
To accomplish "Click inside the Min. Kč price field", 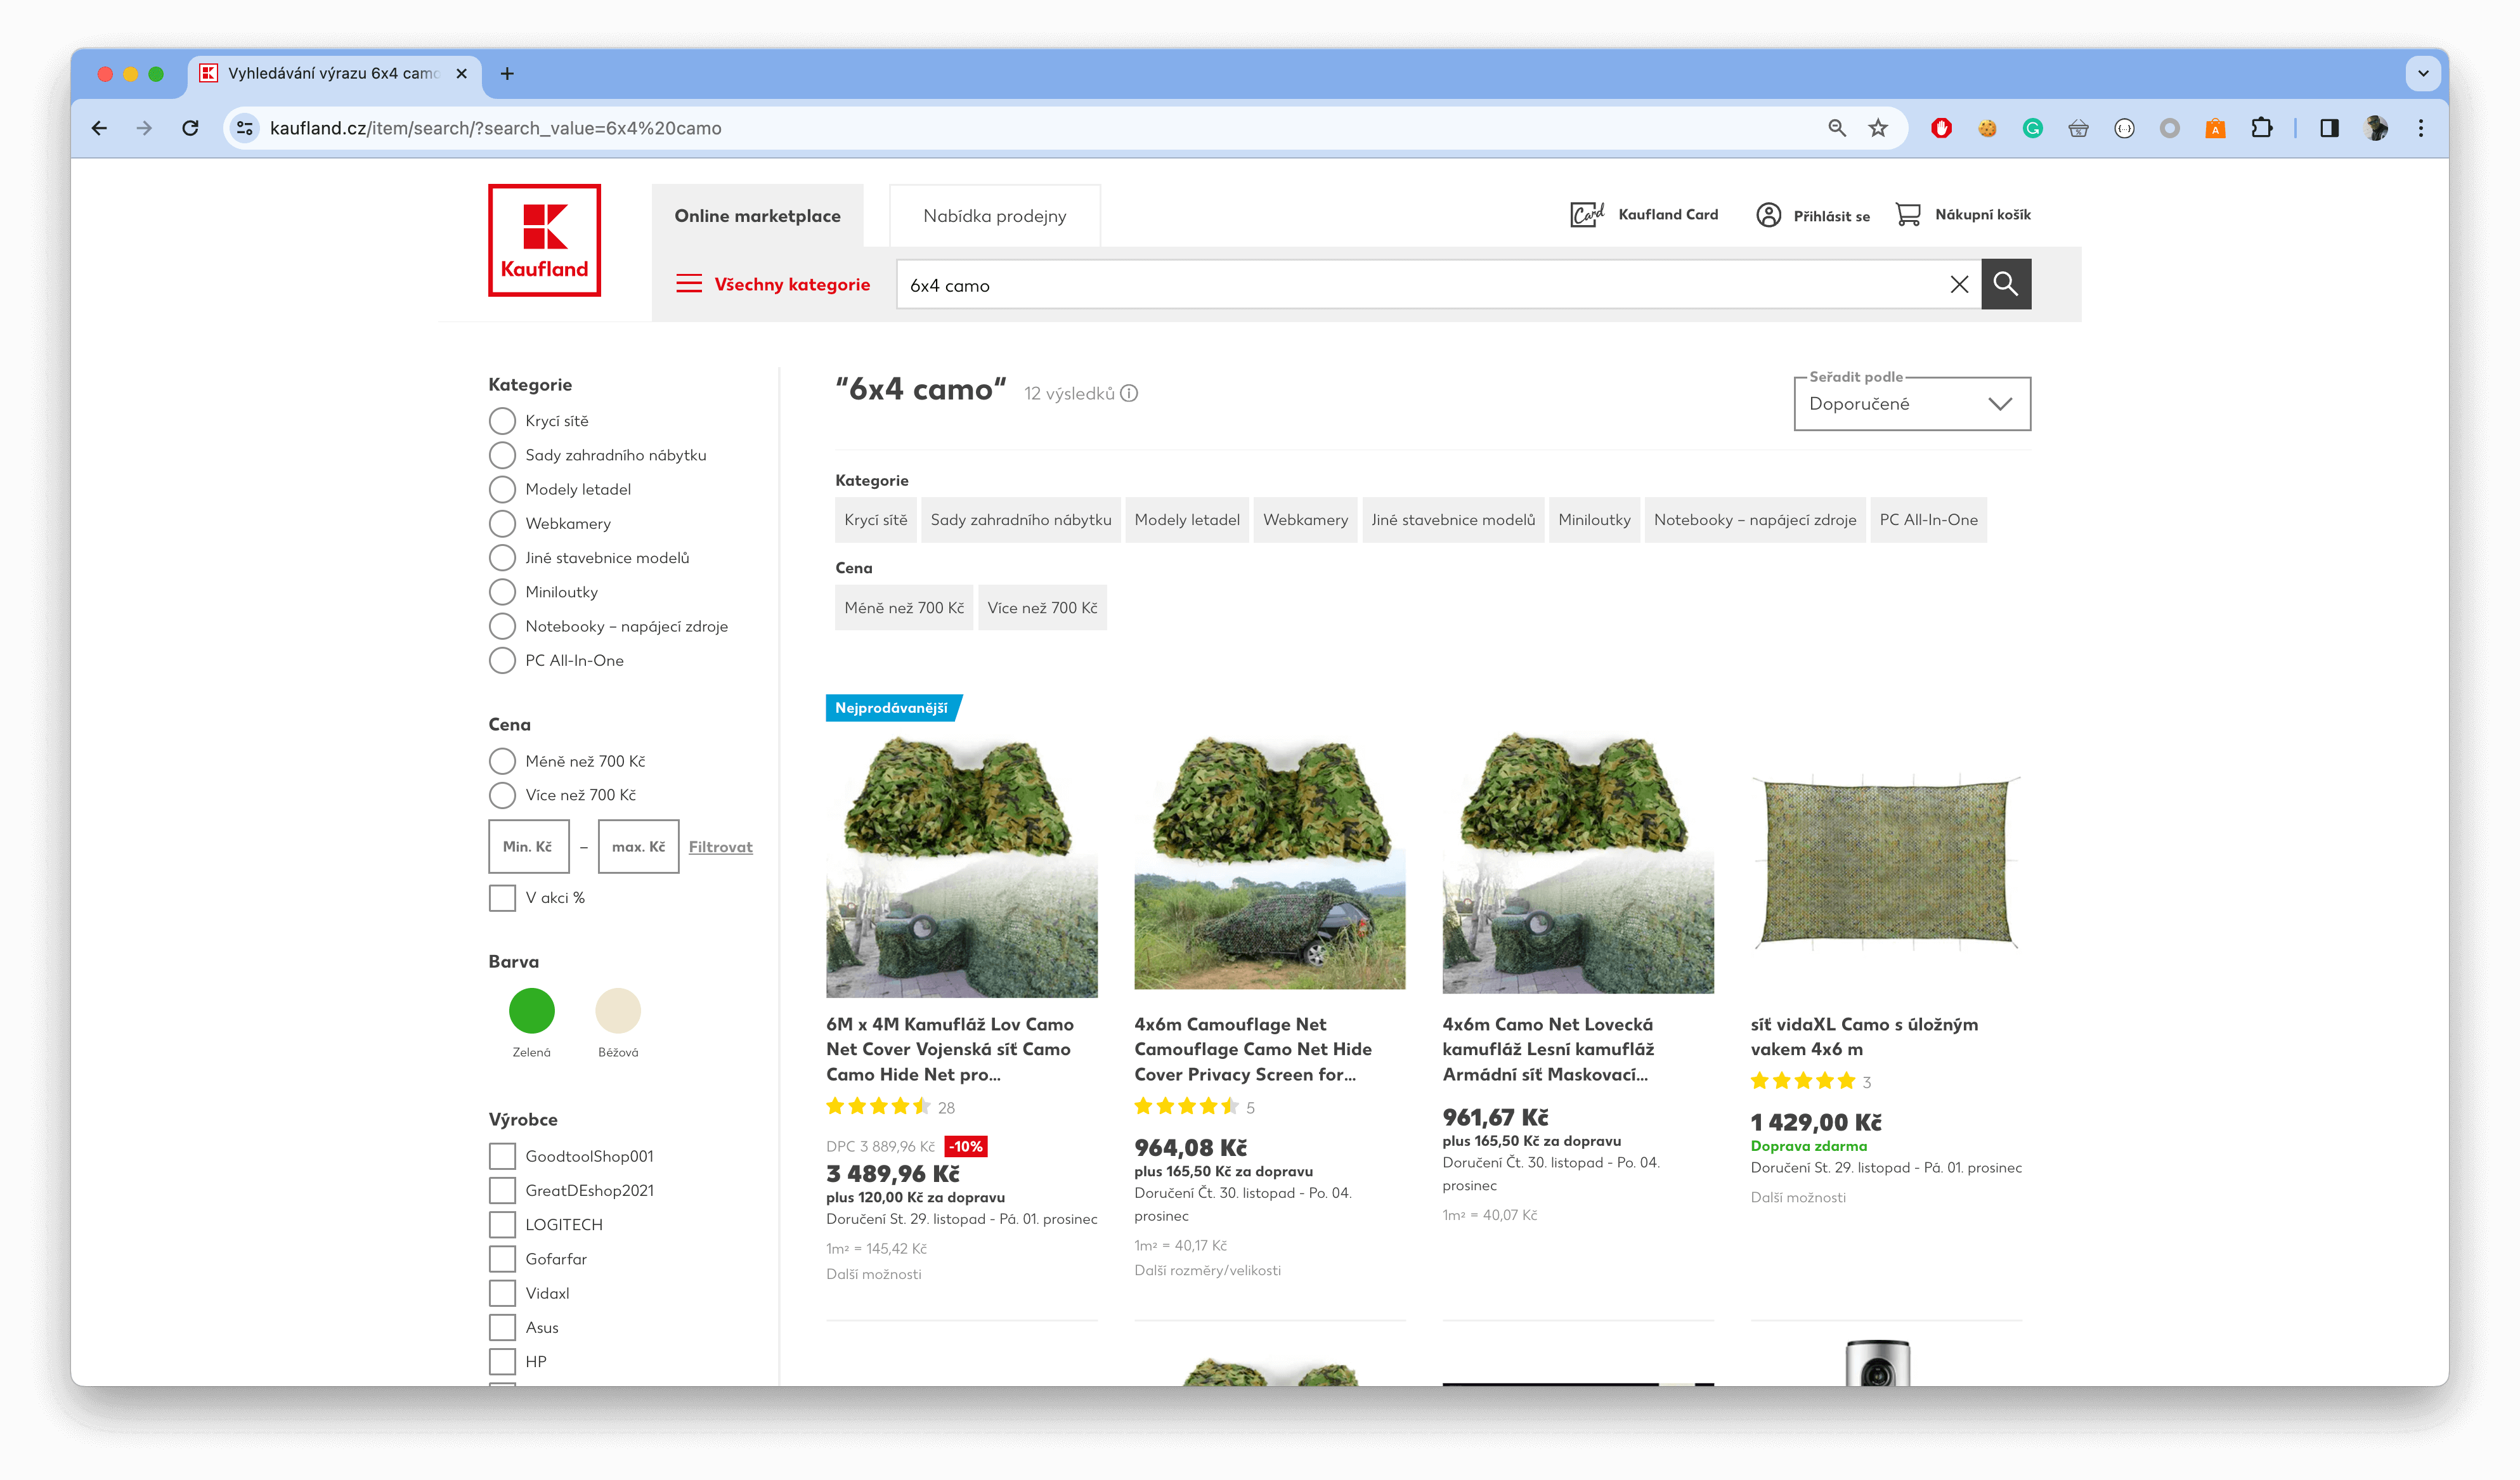I will 529,846.
